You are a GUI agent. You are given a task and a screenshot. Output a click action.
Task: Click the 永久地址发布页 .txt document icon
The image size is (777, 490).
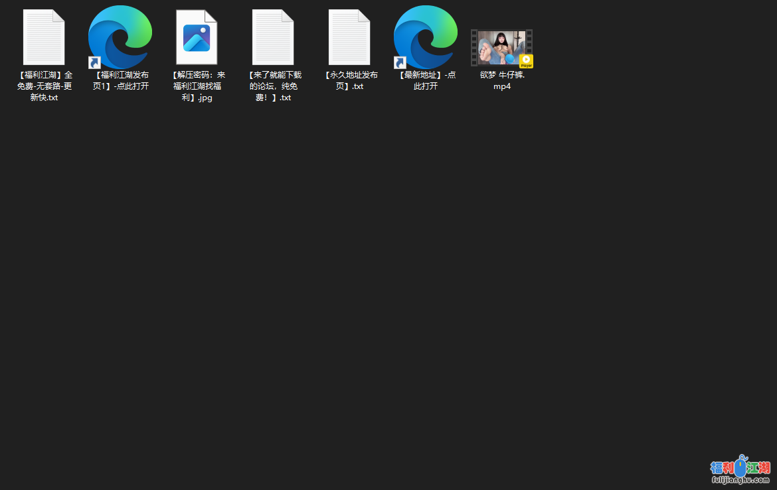click(x=349, y=37)
